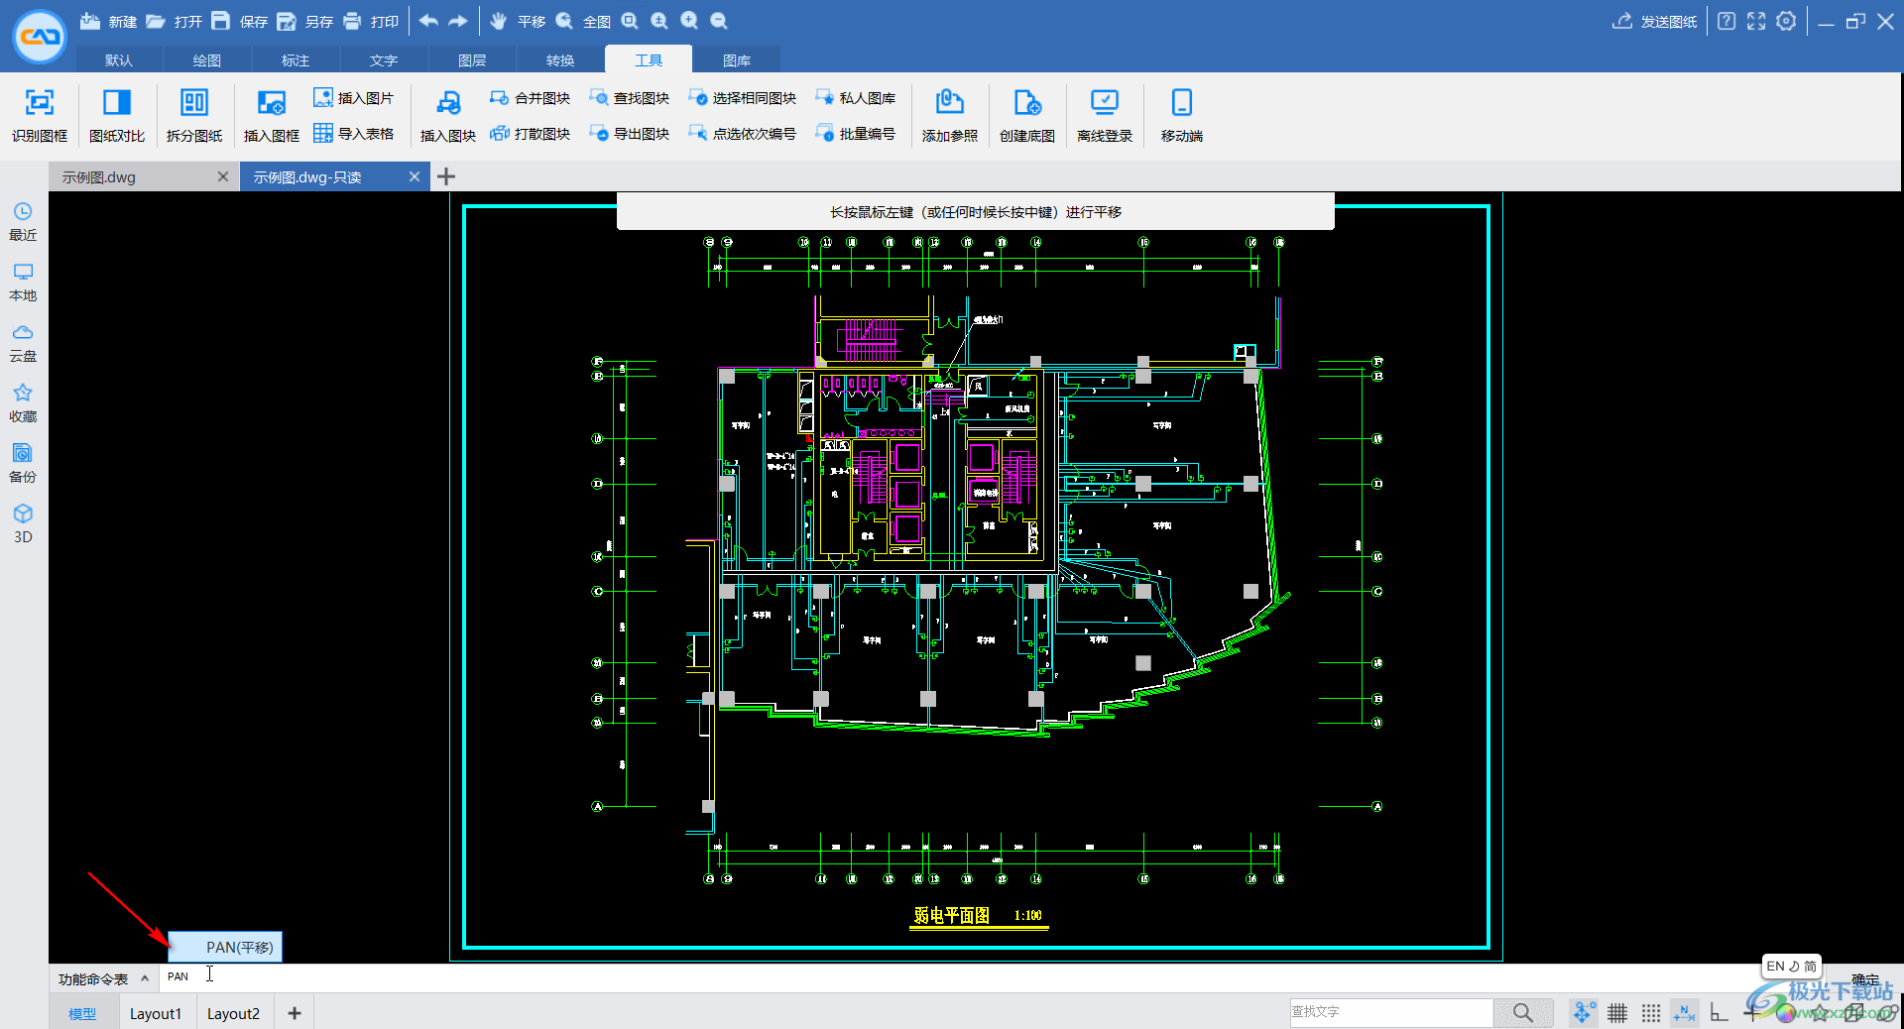
Task: Open 备份 backup in sidebar
Action: (23, 464)
